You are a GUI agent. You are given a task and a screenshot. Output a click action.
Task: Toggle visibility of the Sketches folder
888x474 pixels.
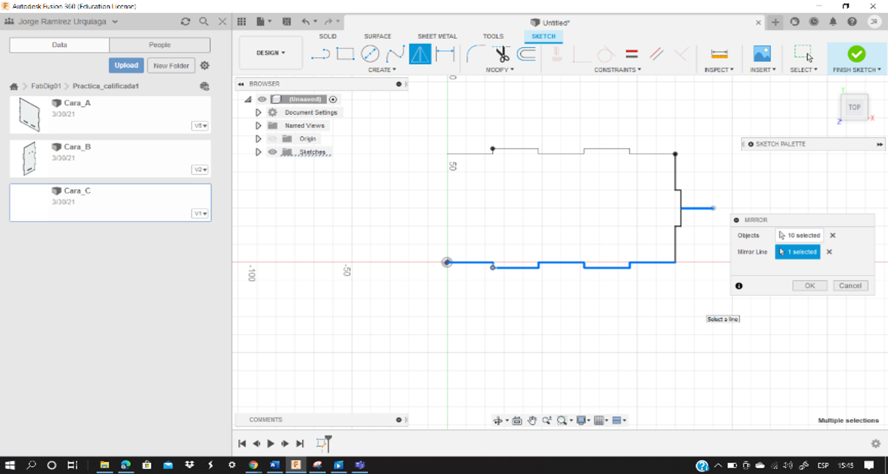click(273, 152)
